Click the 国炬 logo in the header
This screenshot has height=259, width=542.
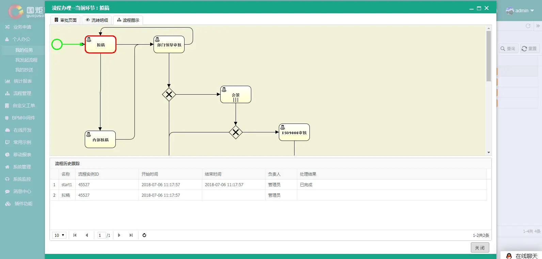(x=26, y=12)
